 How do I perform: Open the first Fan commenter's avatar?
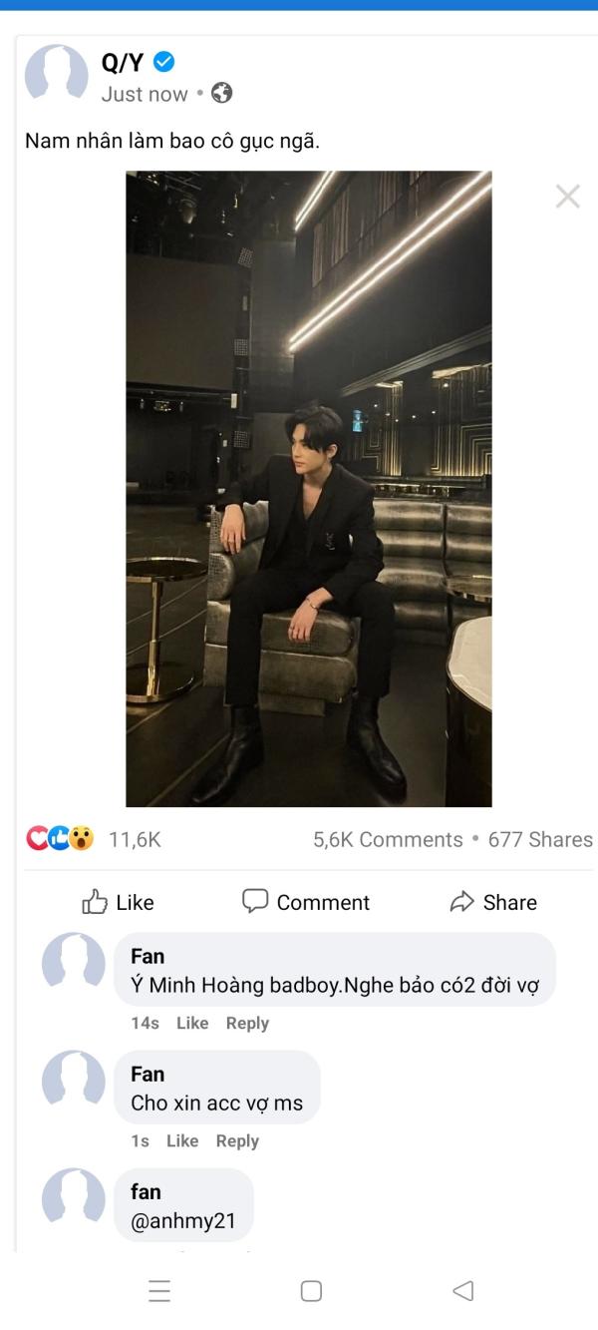[x=73, y=964]
